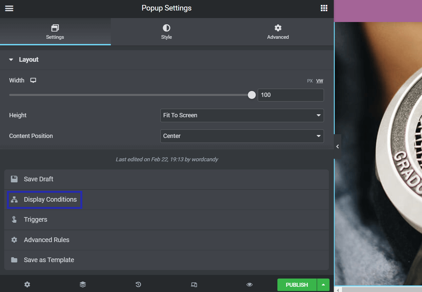The image size is (422, 292).
Task: Switch to the Style tab
Action: pos(166,32)
